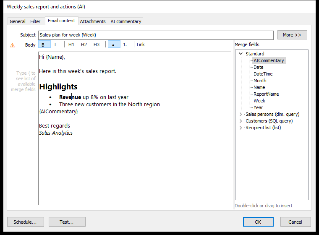Insert a Link in the body

pyautogui.click(x=141, y=44)
